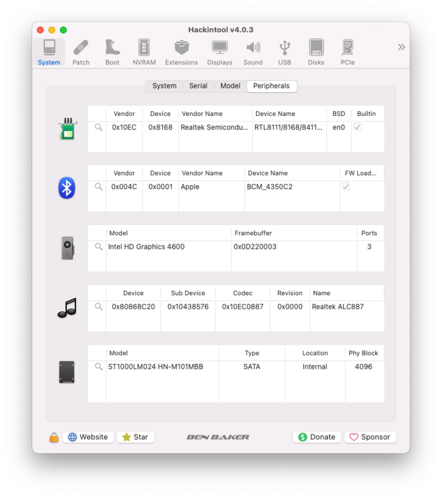442x496 pixels.
Task: Click the music note audio icon
Action: [x=67, y=308]
